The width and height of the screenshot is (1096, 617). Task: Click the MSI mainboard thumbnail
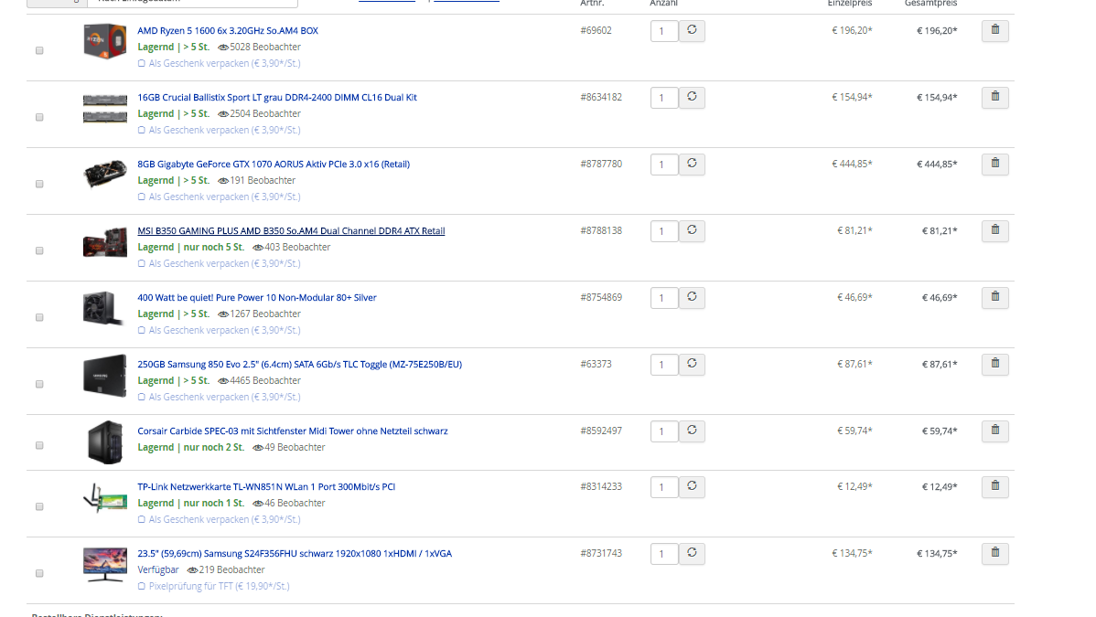coord(105,242)
